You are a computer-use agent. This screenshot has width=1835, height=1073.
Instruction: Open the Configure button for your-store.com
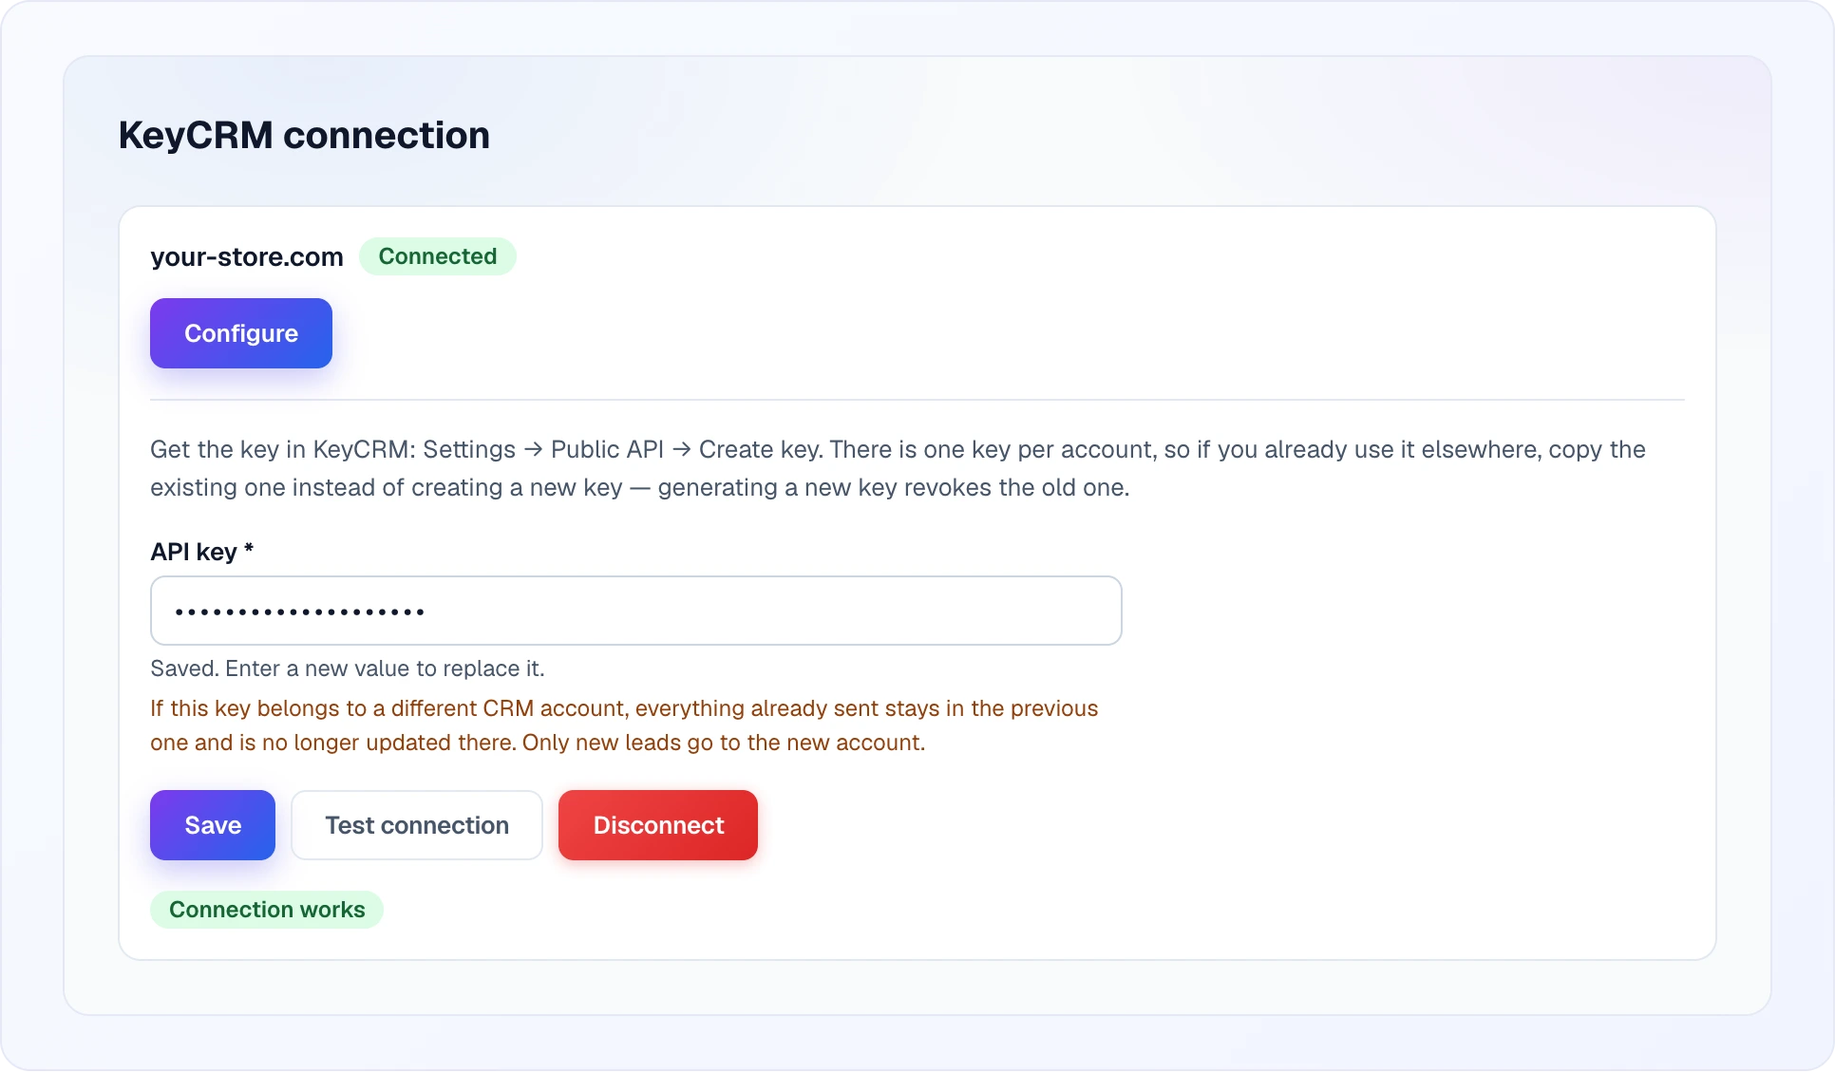tap(241, 333)
